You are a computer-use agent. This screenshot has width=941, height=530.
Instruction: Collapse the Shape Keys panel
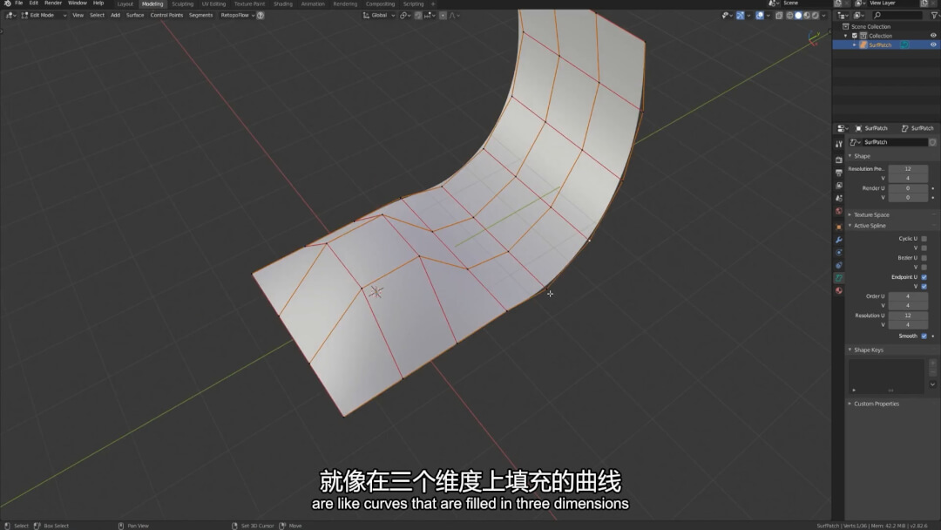pos(869,350)
